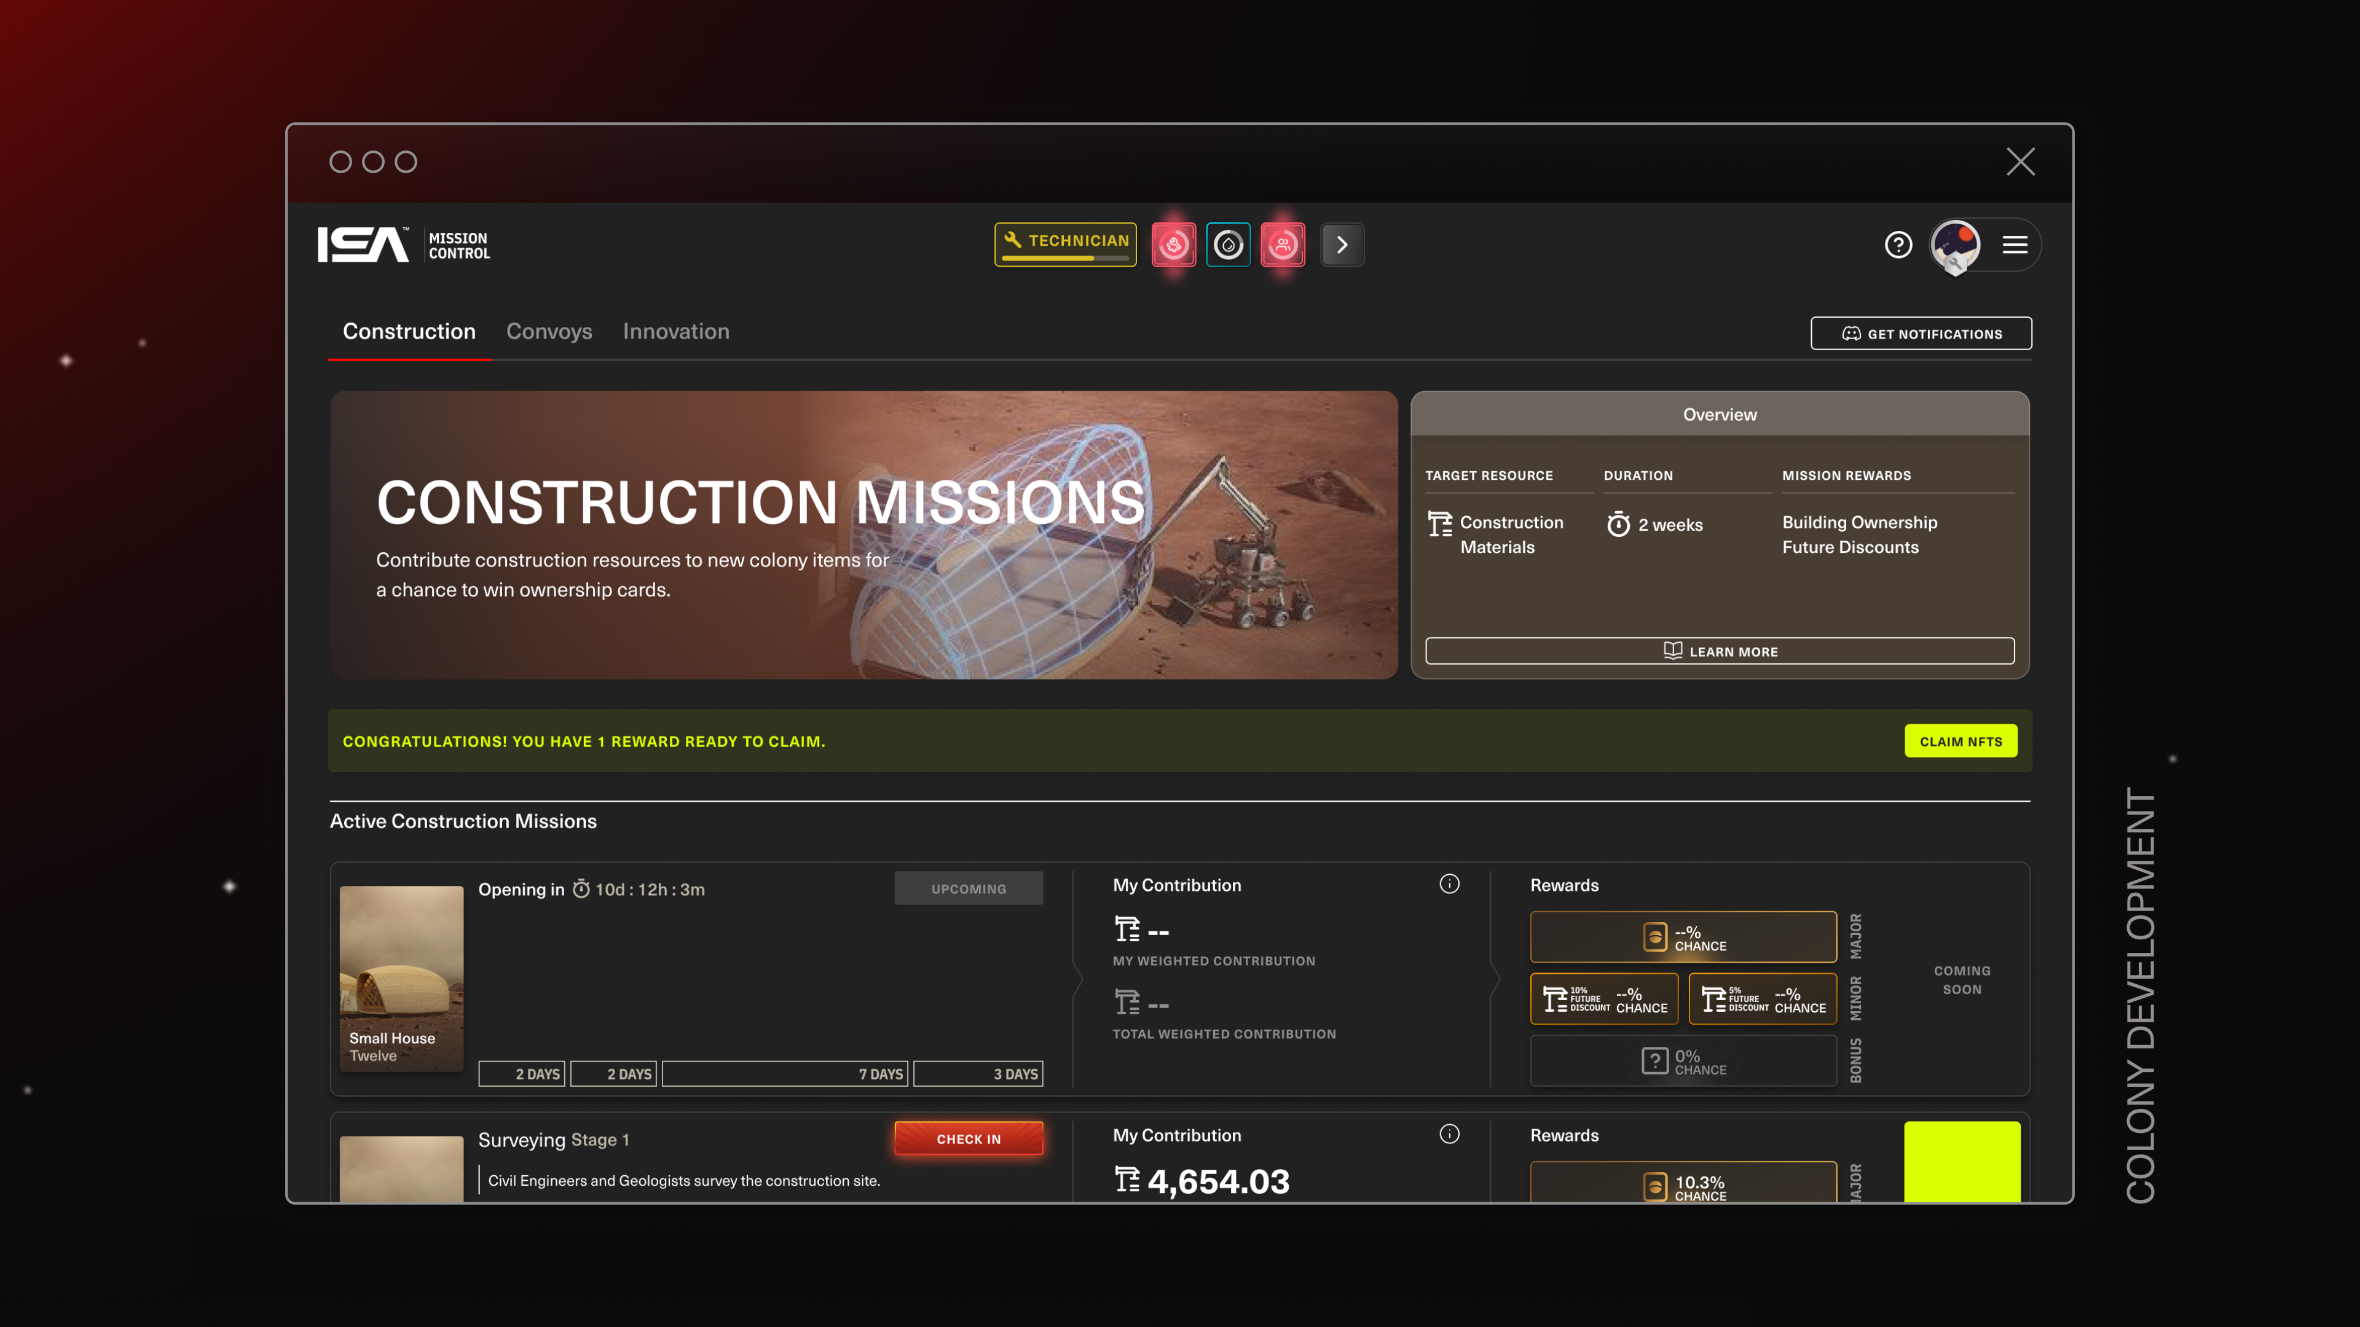Switch to the Convoys tab
Image resolution: width=2360 pixels, height=1327 pixels.
pos(549,332)
